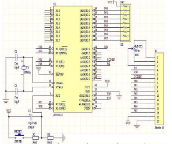This screenshot has height=144, width=172.
Task: Click VCC power port on EA/VPP pin 31
Action: click(x=39, y=68)
